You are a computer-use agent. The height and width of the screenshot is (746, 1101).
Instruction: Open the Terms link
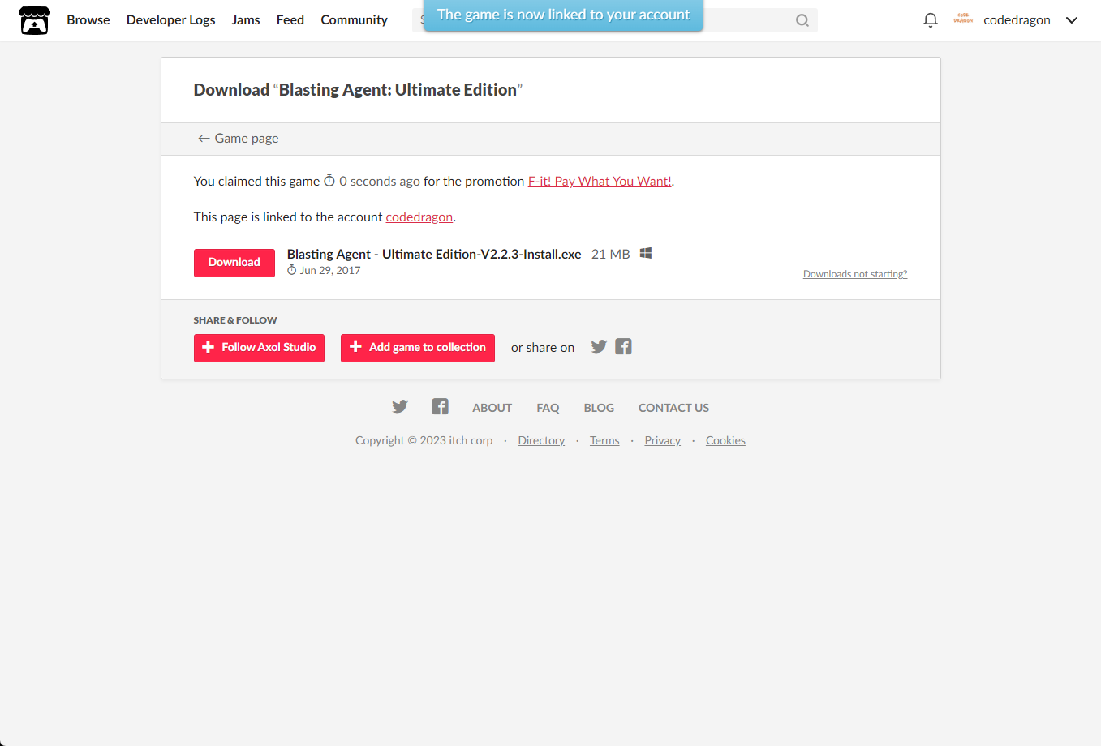(604, 440)
